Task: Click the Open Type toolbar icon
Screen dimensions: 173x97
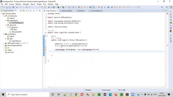Action: [x=79, y=7]
